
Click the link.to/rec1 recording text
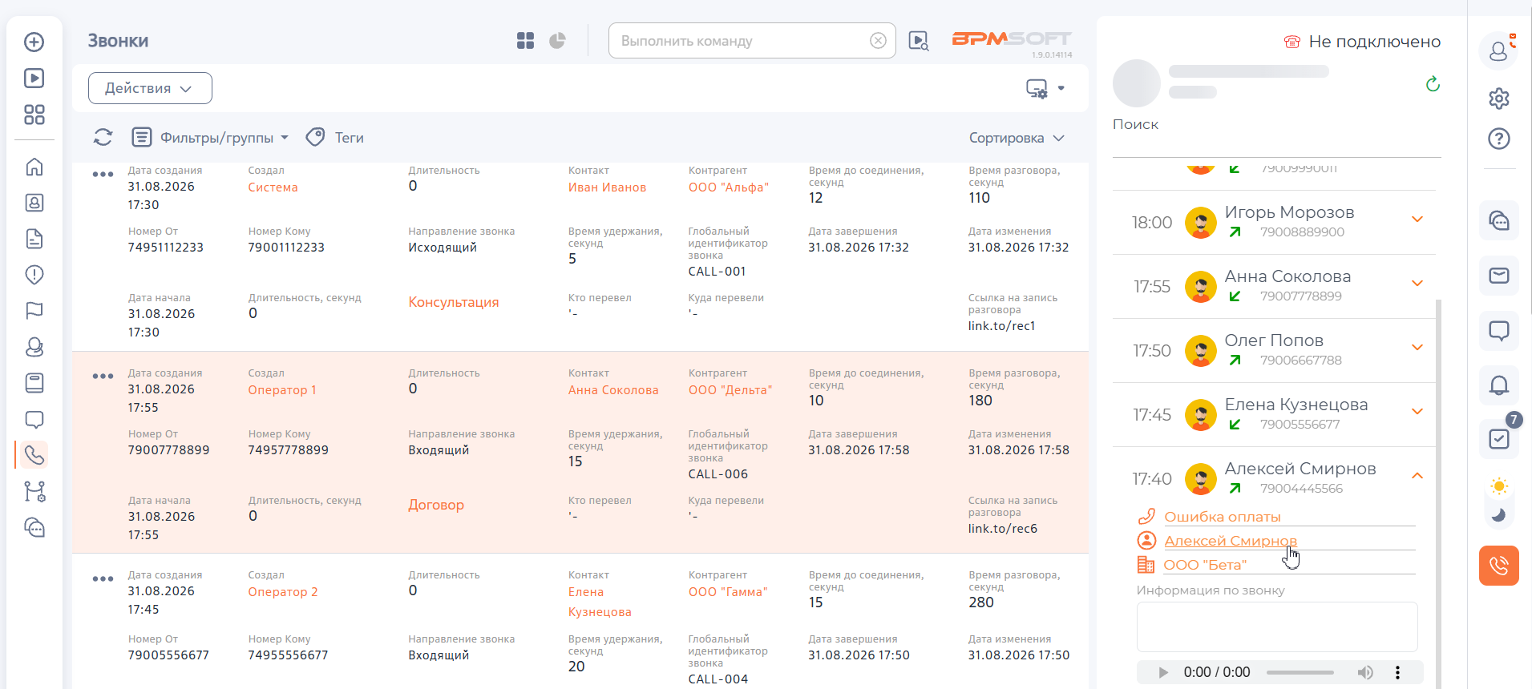1001,326
